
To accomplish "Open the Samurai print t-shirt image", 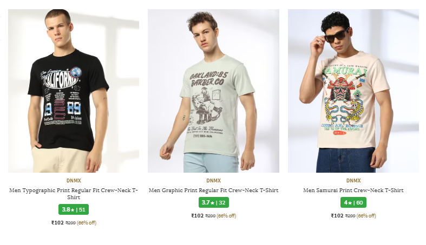I will (x=353, y=91).
